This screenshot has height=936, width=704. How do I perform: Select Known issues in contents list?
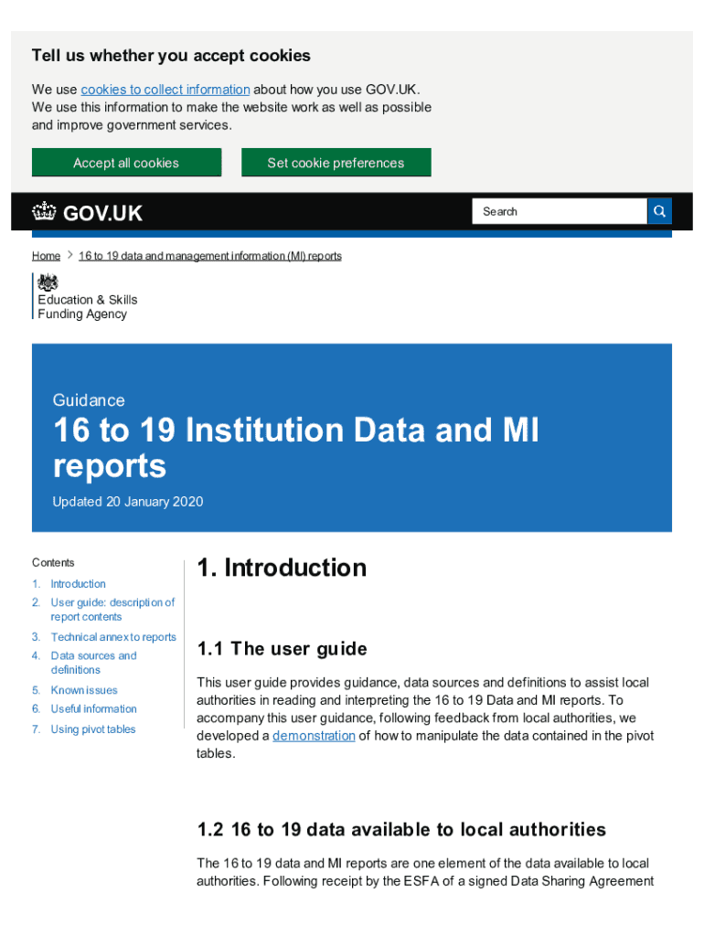pyautogui.click(x=84, y=690)
